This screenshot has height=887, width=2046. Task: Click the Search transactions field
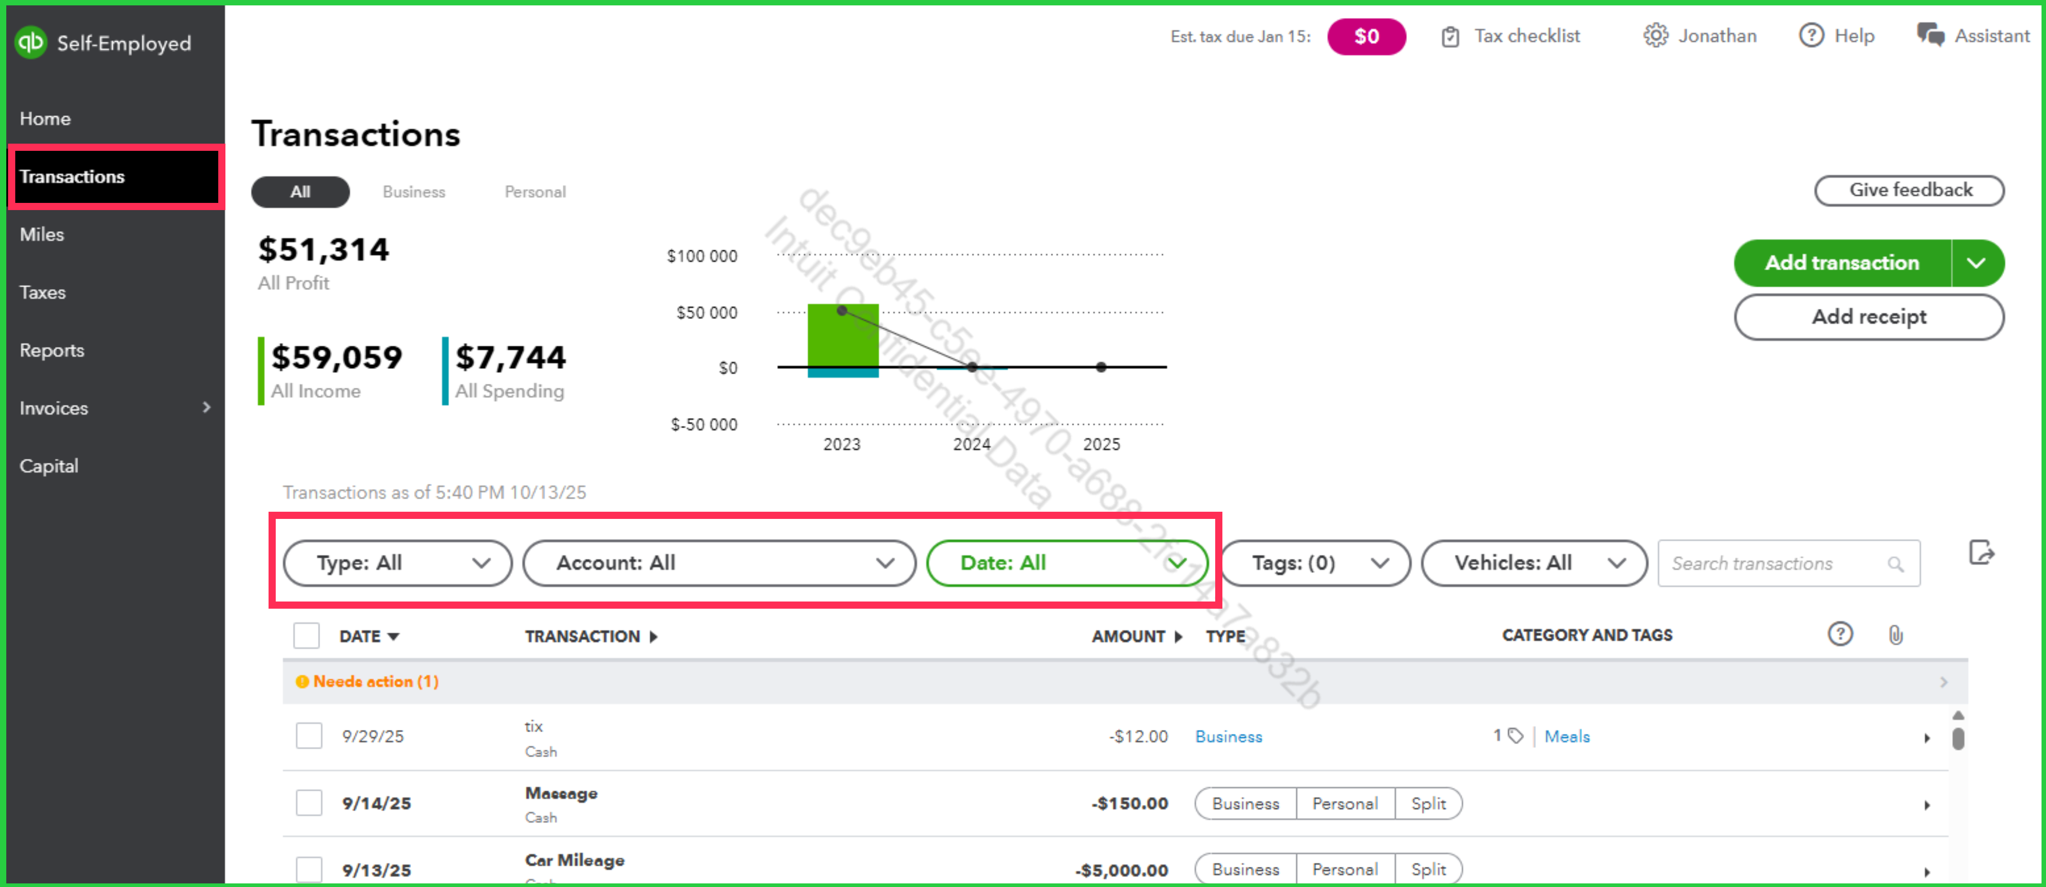pos(1776,564)
